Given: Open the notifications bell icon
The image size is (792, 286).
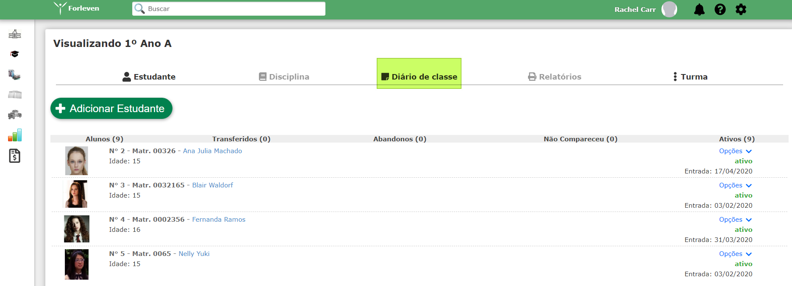Looking at the screenshot, I should [x=699, y=9].
